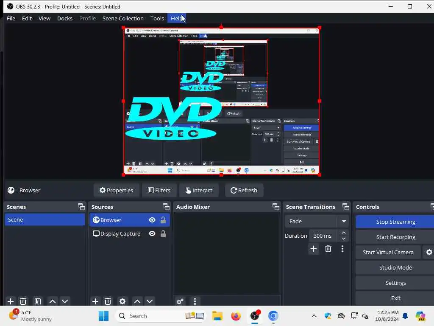Add a configurable transition
Viewport: 434px width, 326px height.
click(x=314, y=249)
